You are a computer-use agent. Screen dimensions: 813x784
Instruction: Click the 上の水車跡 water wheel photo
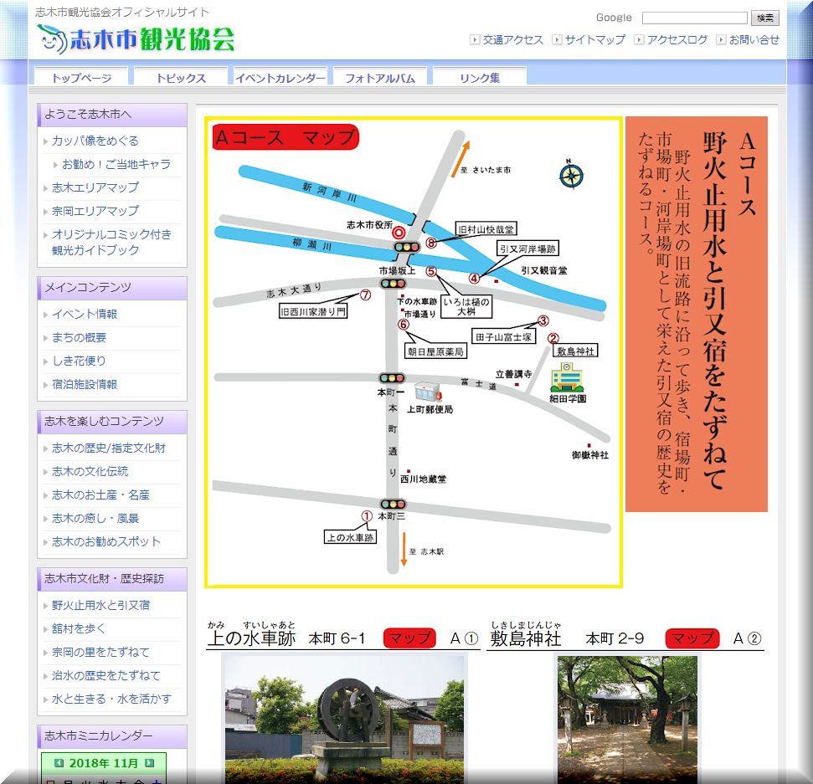click(x=344, y=720)
